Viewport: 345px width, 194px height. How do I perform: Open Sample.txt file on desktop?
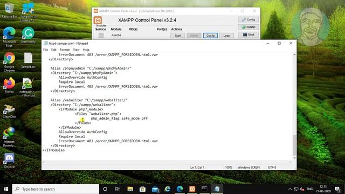28,60
